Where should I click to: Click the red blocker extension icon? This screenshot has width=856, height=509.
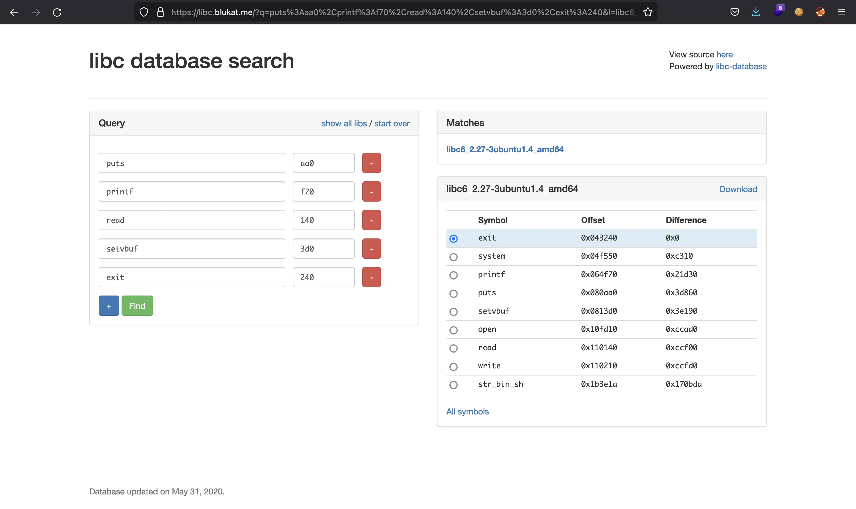(820, 12)
